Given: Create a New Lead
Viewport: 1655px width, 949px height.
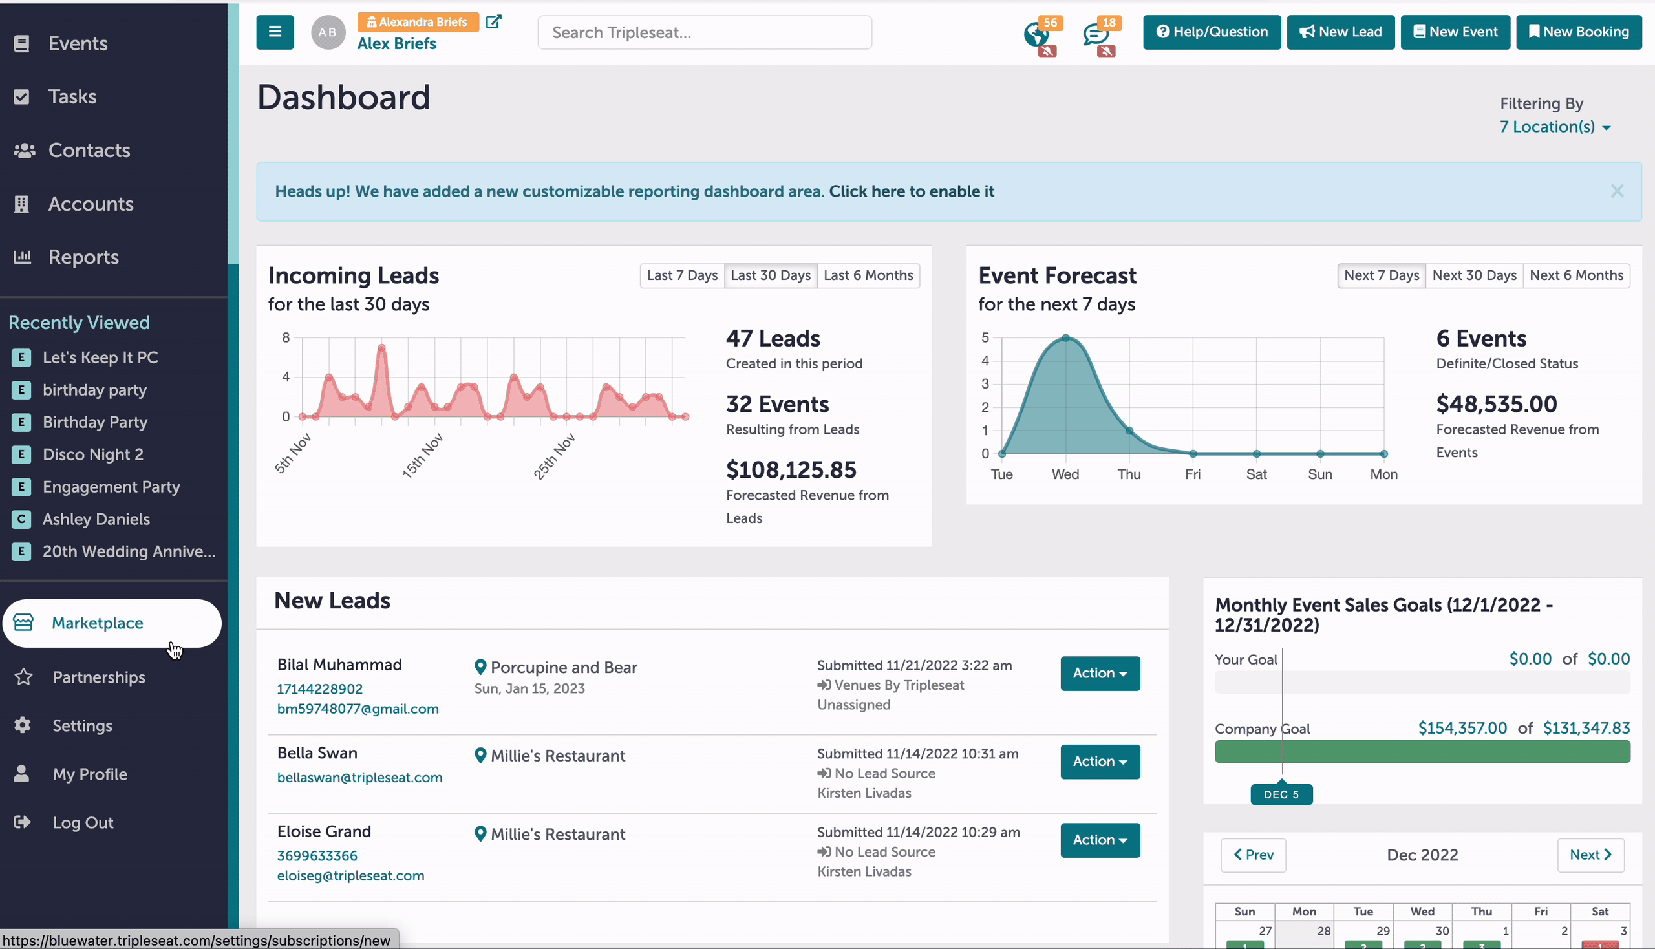Looking at the screenshot, I should coord(1340,32).
